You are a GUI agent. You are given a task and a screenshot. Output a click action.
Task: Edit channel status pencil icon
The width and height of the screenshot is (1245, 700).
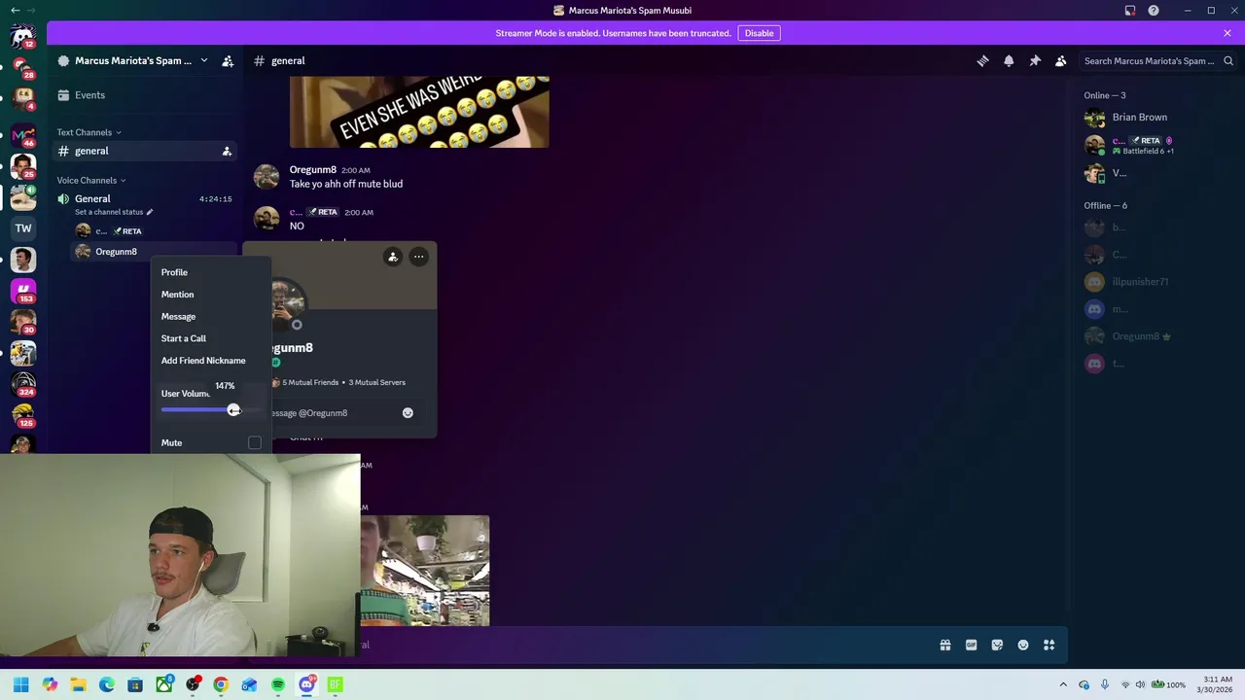(x=150, y=212)
